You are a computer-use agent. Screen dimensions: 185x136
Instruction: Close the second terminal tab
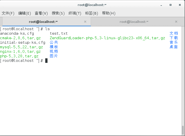pos(176,22)
